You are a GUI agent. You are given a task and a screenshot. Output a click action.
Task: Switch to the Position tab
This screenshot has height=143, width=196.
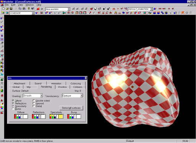point(62,87)
